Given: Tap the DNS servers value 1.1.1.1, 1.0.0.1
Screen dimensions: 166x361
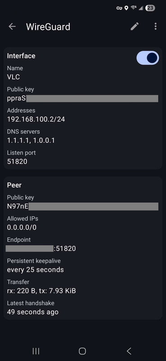Looking at the screenshot, I should tap(31, 140).
